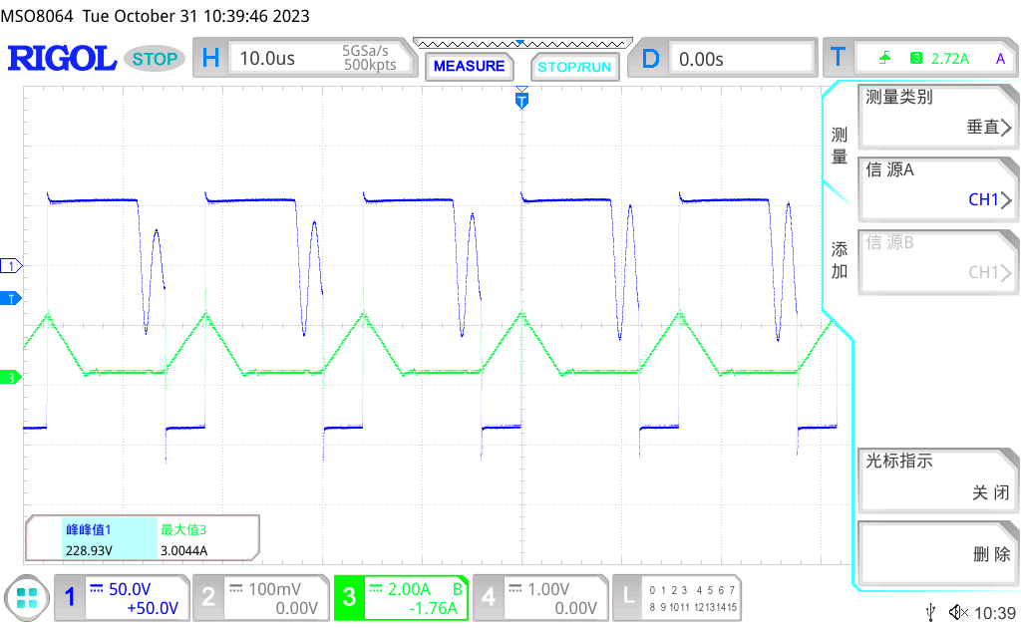Open Source A CH1 selector
Viewport: 1021px width, 628px height.
pos(937,185)
